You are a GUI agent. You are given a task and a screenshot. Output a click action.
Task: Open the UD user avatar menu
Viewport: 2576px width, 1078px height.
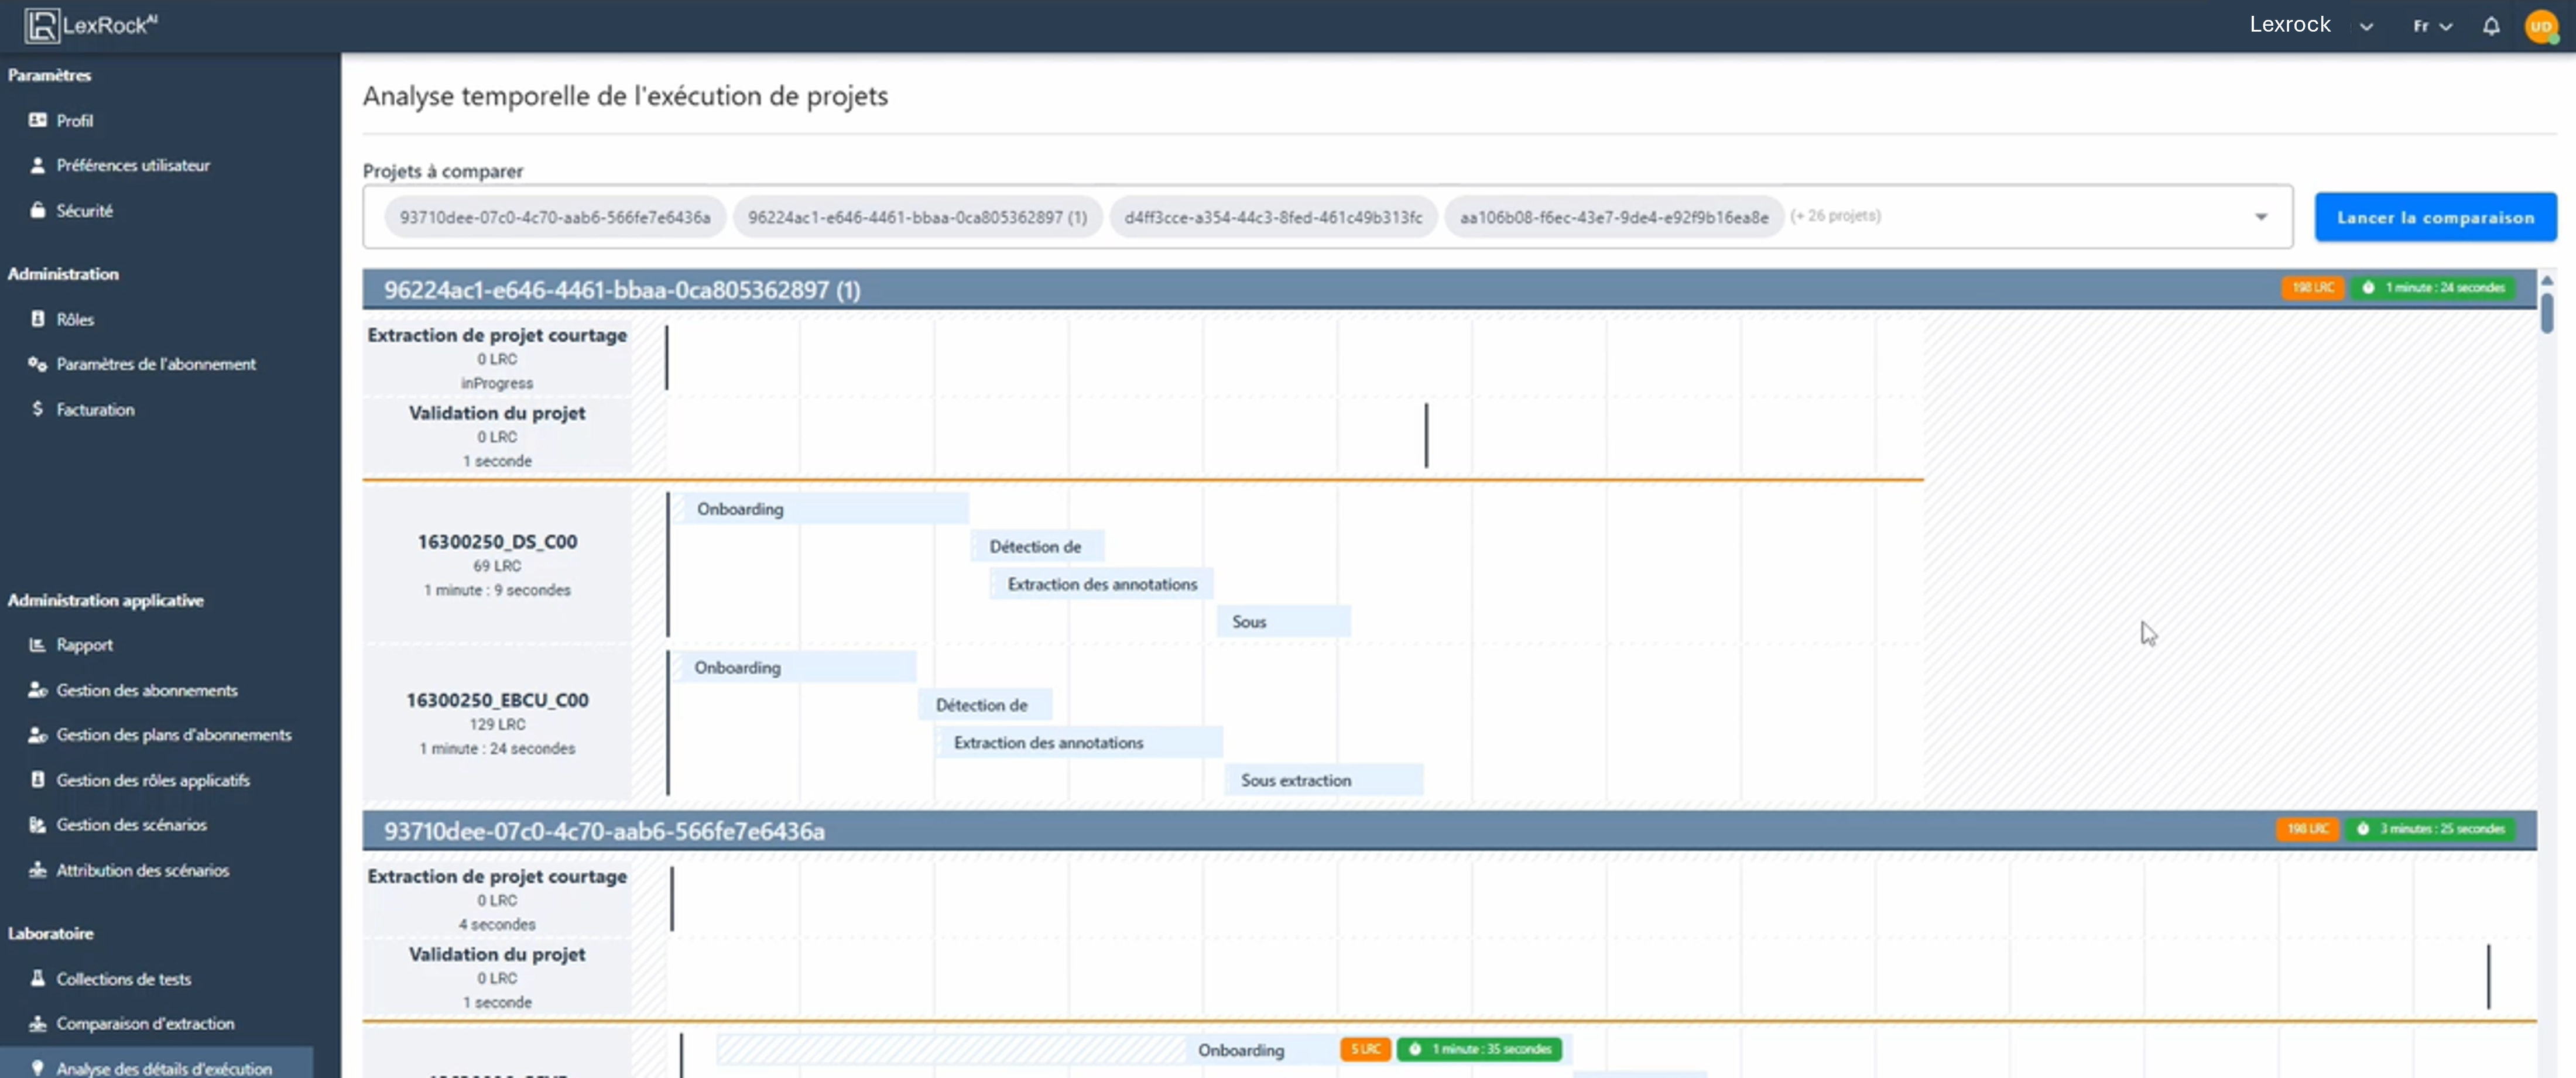pyautogui.click(x=2541, y=26)
